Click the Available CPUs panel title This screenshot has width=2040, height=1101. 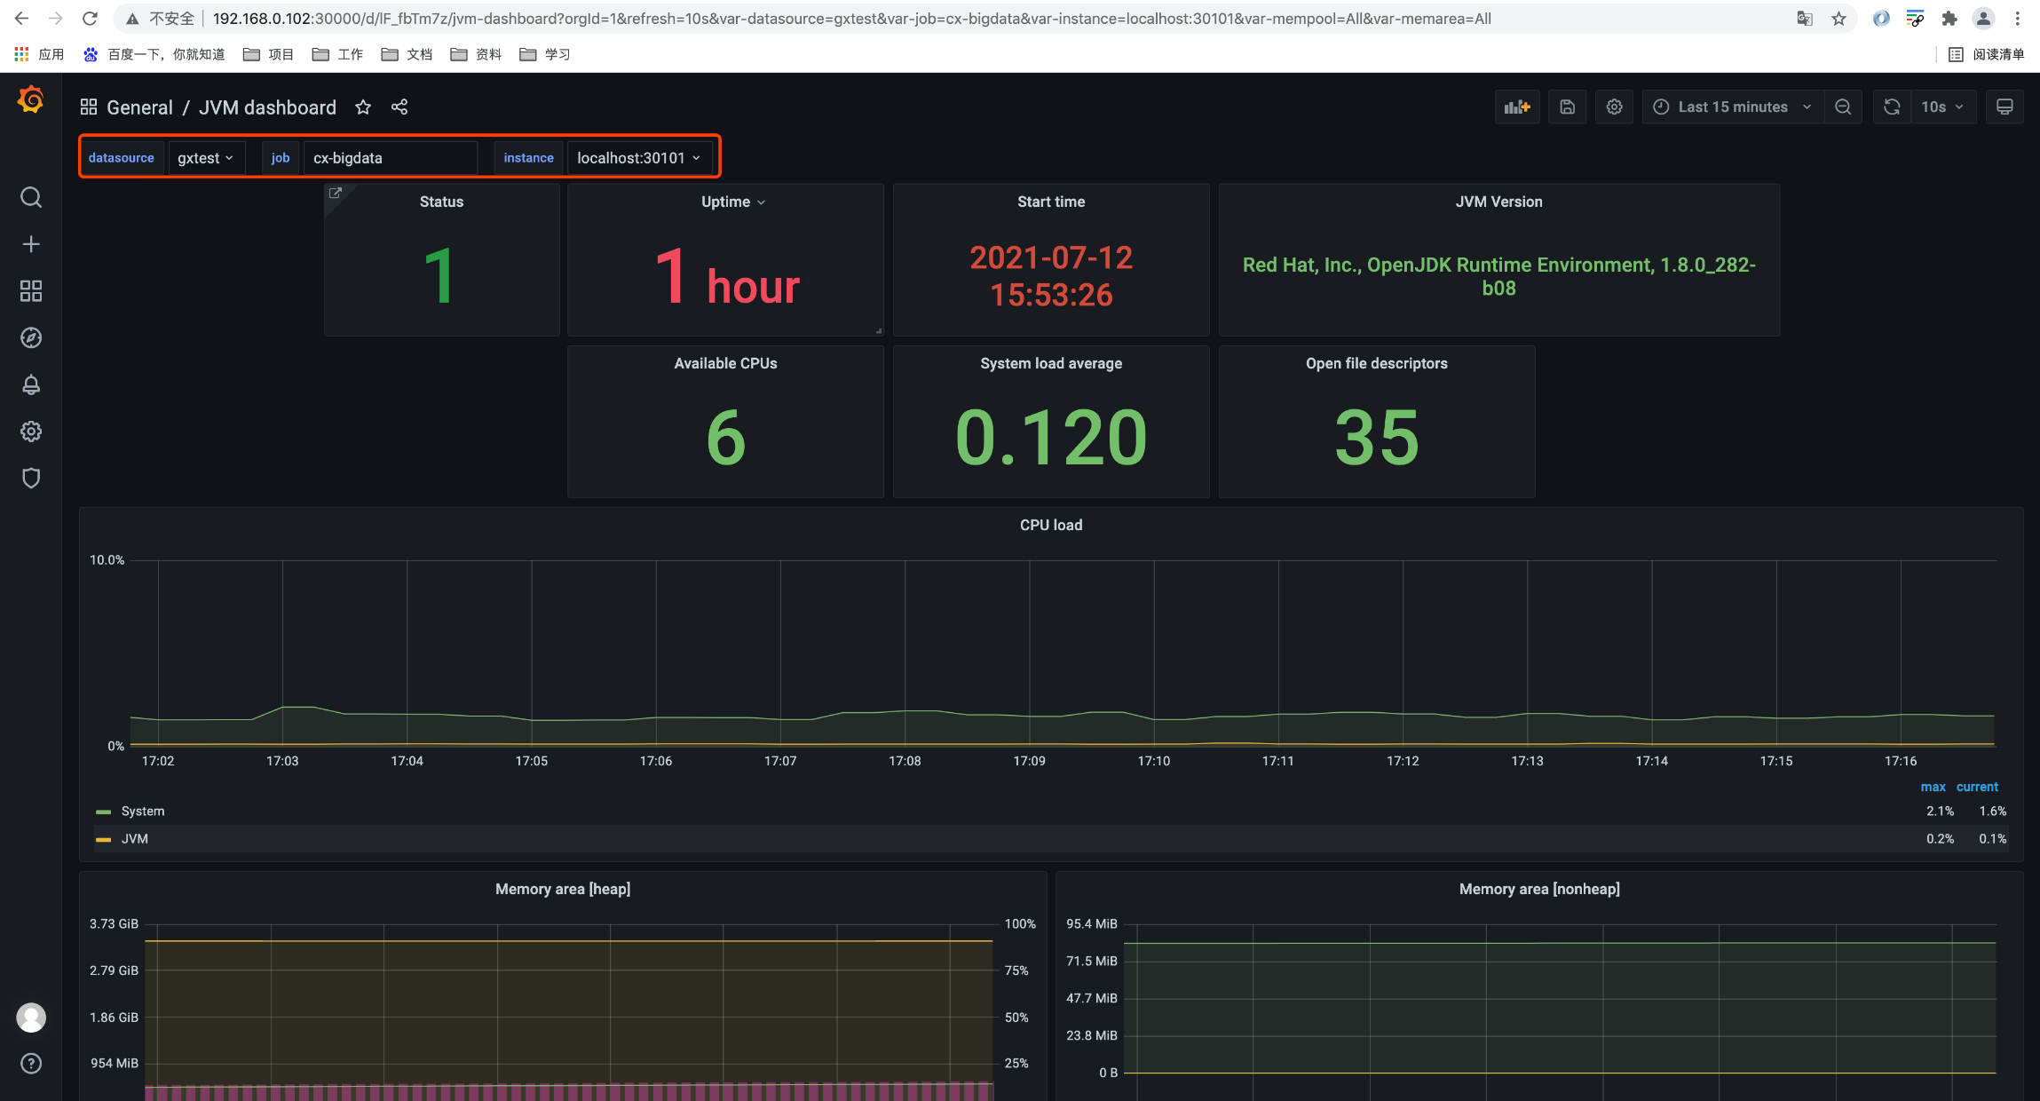coord(725,364)
